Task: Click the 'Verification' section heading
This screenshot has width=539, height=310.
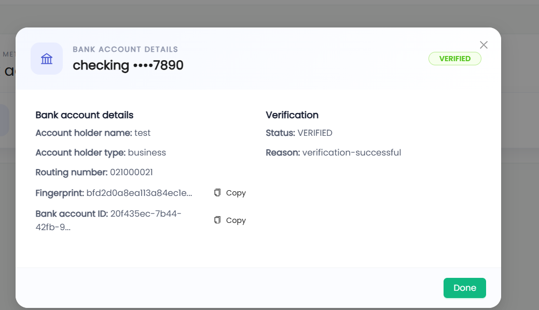Action: click(292, 115)
